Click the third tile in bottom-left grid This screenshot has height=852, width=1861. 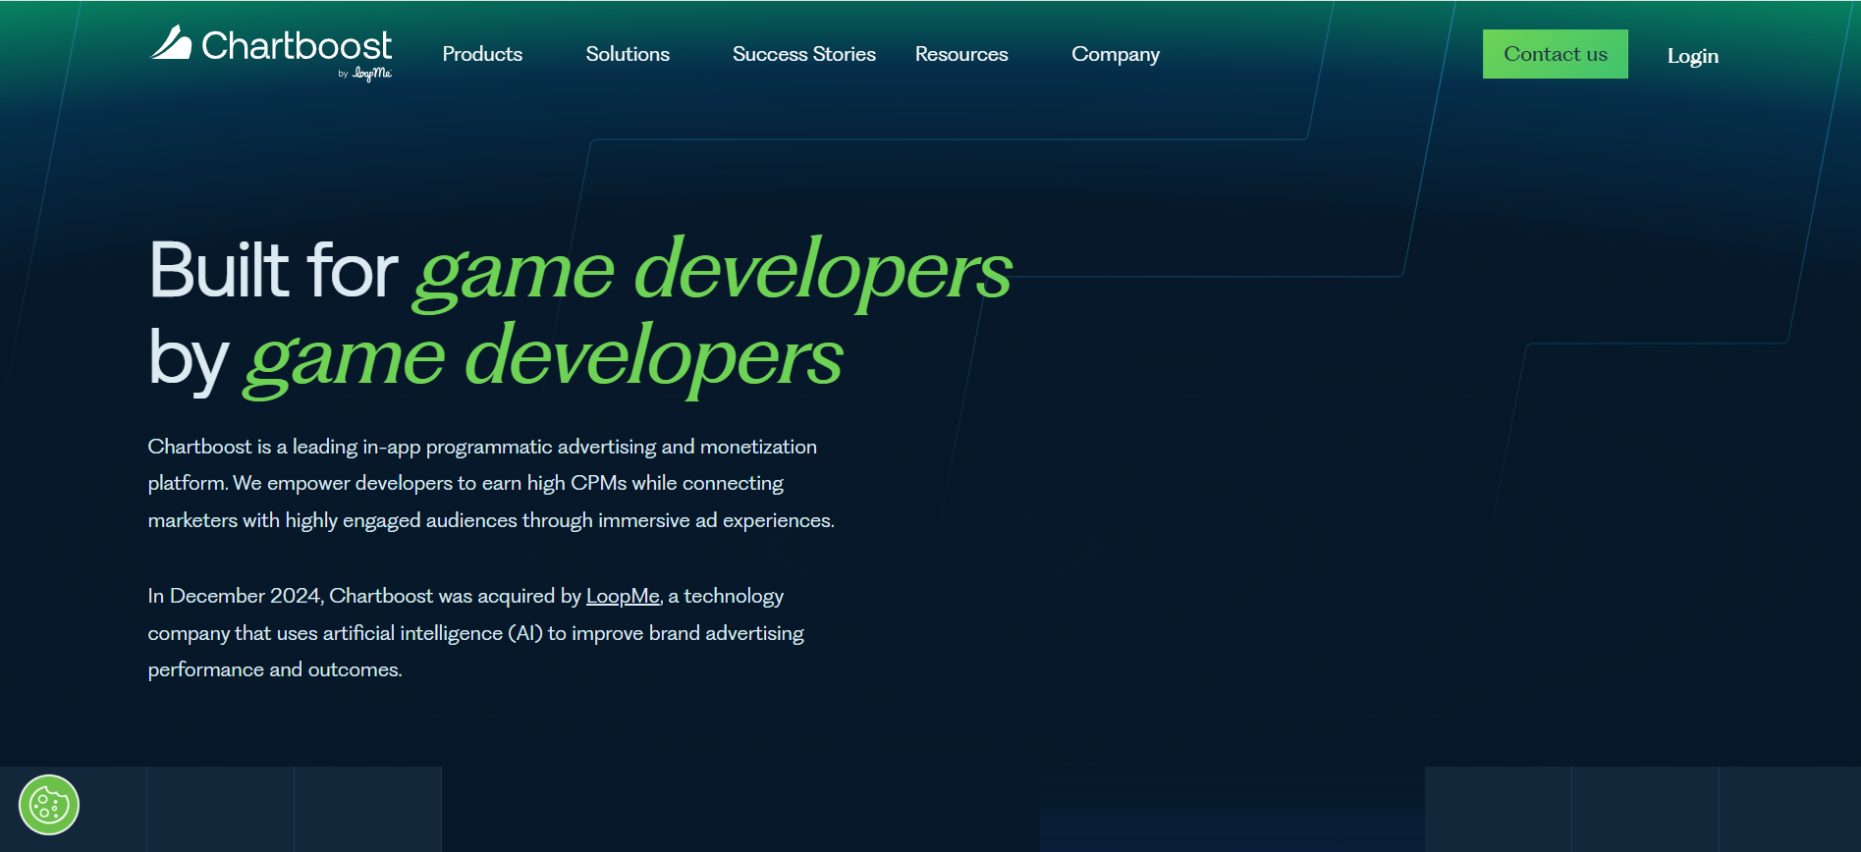[367, 809]
